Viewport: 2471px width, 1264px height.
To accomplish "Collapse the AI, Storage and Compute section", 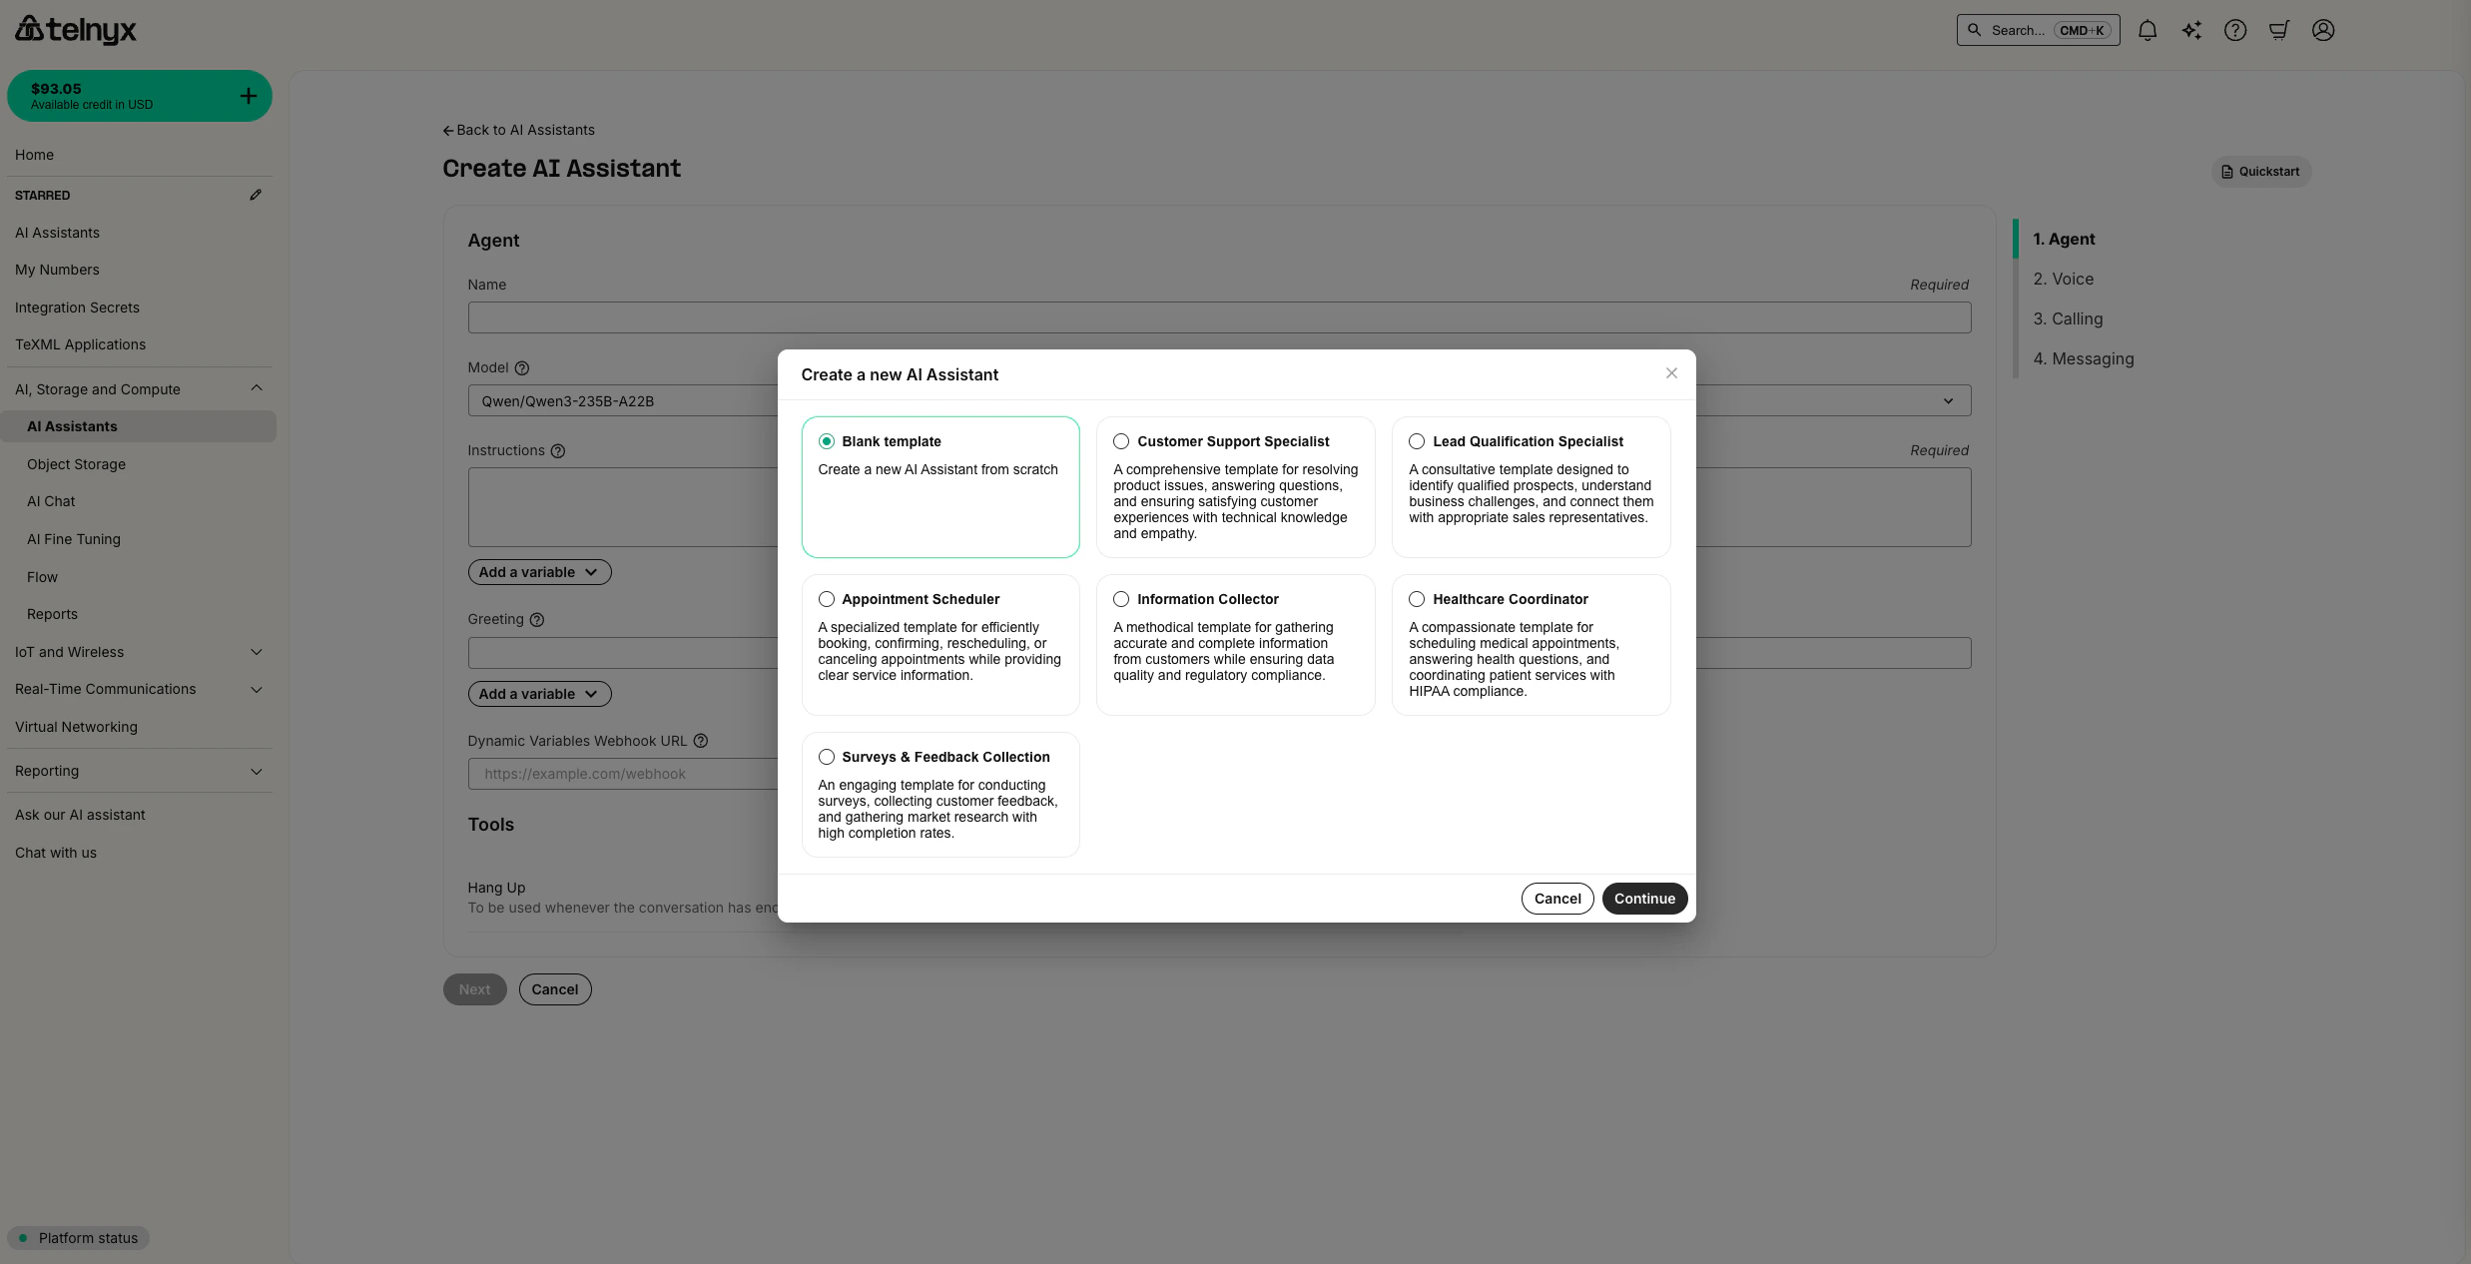I will [256, 388].
